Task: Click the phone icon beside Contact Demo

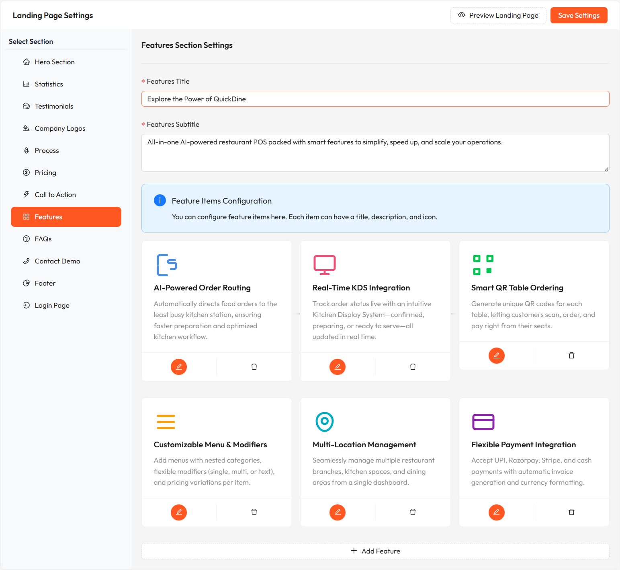Action: click(27, 261)
